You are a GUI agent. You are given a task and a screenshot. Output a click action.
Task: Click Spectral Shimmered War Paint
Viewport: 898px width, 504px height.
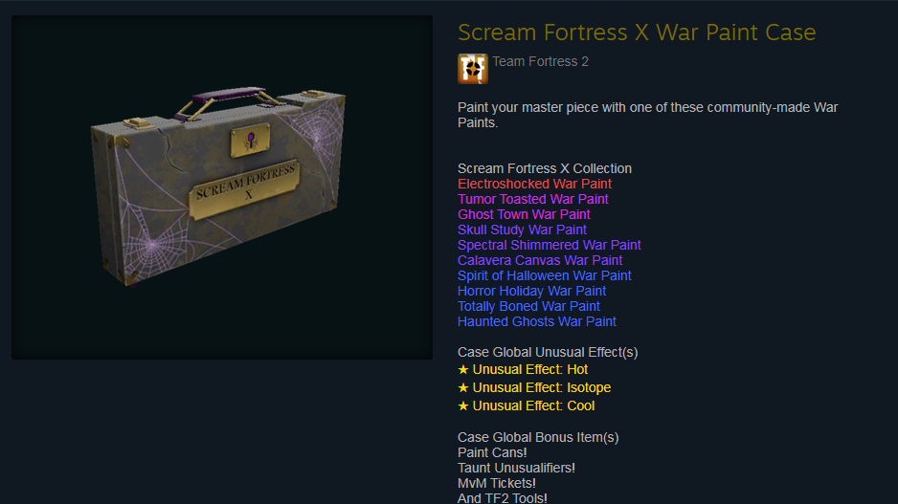(x=550, y=245)
